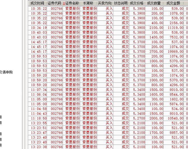Select the 300.00 quantity cell
This screenshot has width=188, height=149.
click(154, 99)
